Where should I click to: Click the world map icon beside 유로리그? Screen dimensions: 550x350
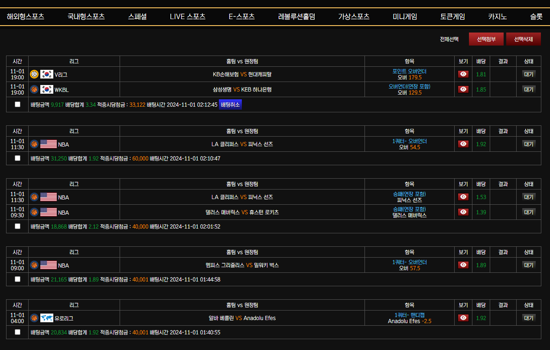point(47,318)
